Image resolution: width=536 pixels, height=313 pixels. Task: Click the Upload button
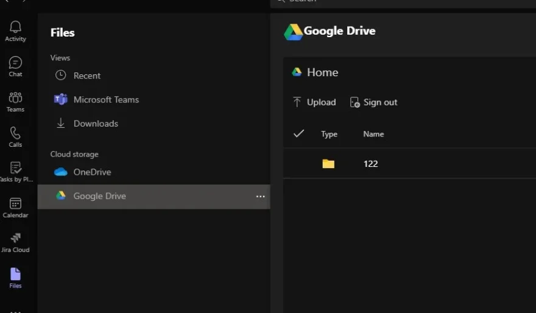(x=314, y=102)
